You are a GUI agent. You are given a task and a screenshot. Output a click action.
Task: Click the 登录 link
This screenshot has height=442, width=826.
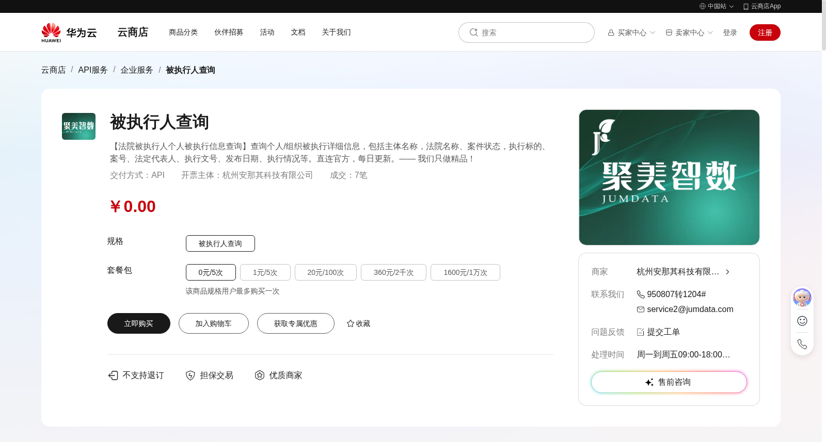point(730,32)
